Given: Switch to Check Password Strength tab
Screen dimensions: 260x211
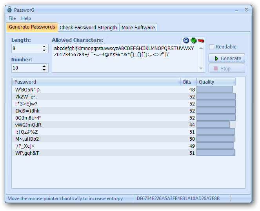Looking at the screenshot, I should [x=88, y=27].
